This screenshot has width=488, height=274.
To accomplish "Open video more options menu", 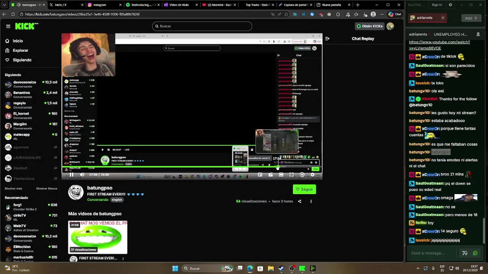I will click(x=311, y=201).
